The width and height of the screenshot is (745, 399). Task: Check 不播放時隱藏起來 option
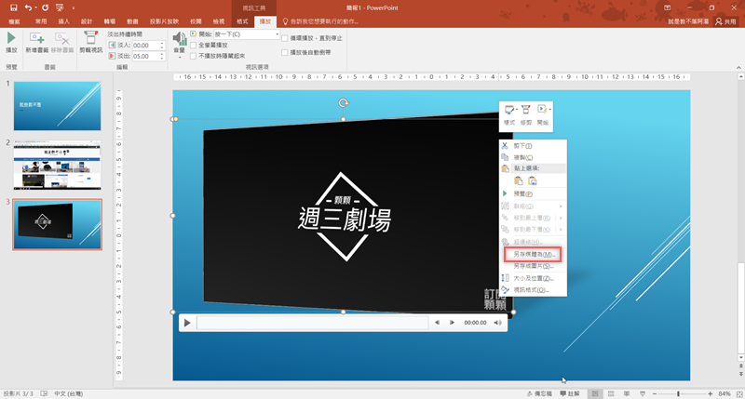tap(194, 56)
